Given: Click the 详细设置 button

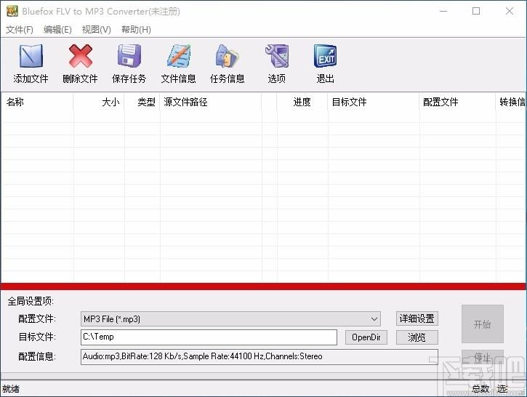Looking at the screenshot, I should [417, 318].
